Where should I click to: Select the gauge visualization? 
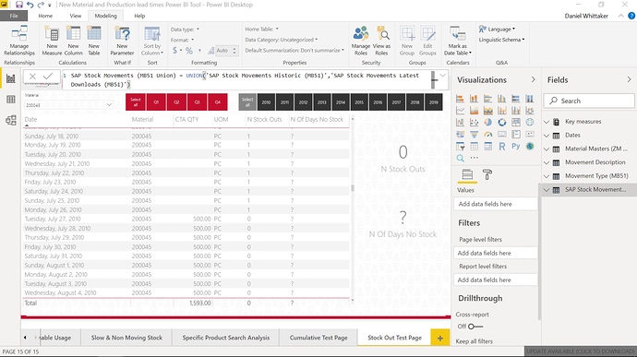coord(488,135)
